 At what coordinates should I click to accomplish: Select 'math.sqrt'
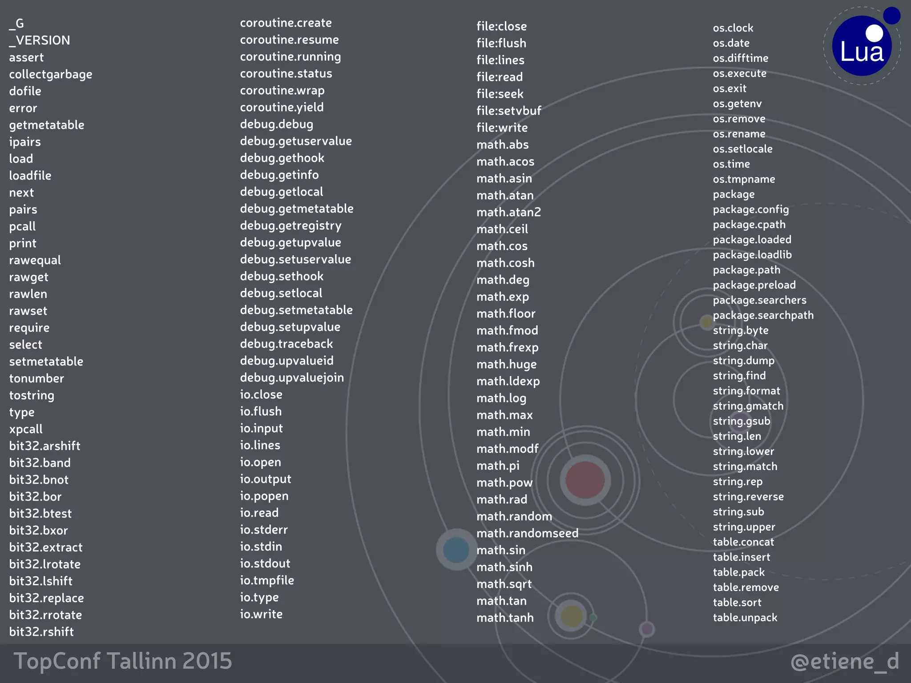point(504,584)
